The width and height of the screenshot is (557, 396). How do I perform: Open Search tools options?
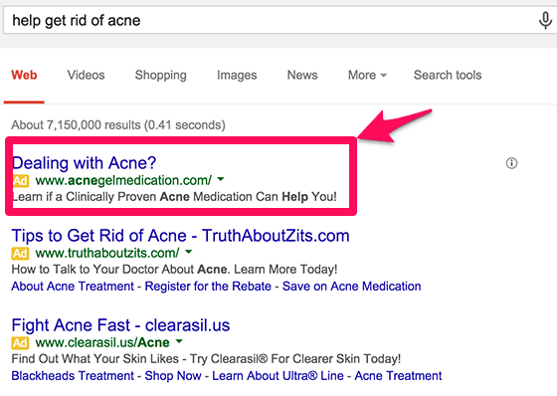pyautogui.click(x=448, y=75)
